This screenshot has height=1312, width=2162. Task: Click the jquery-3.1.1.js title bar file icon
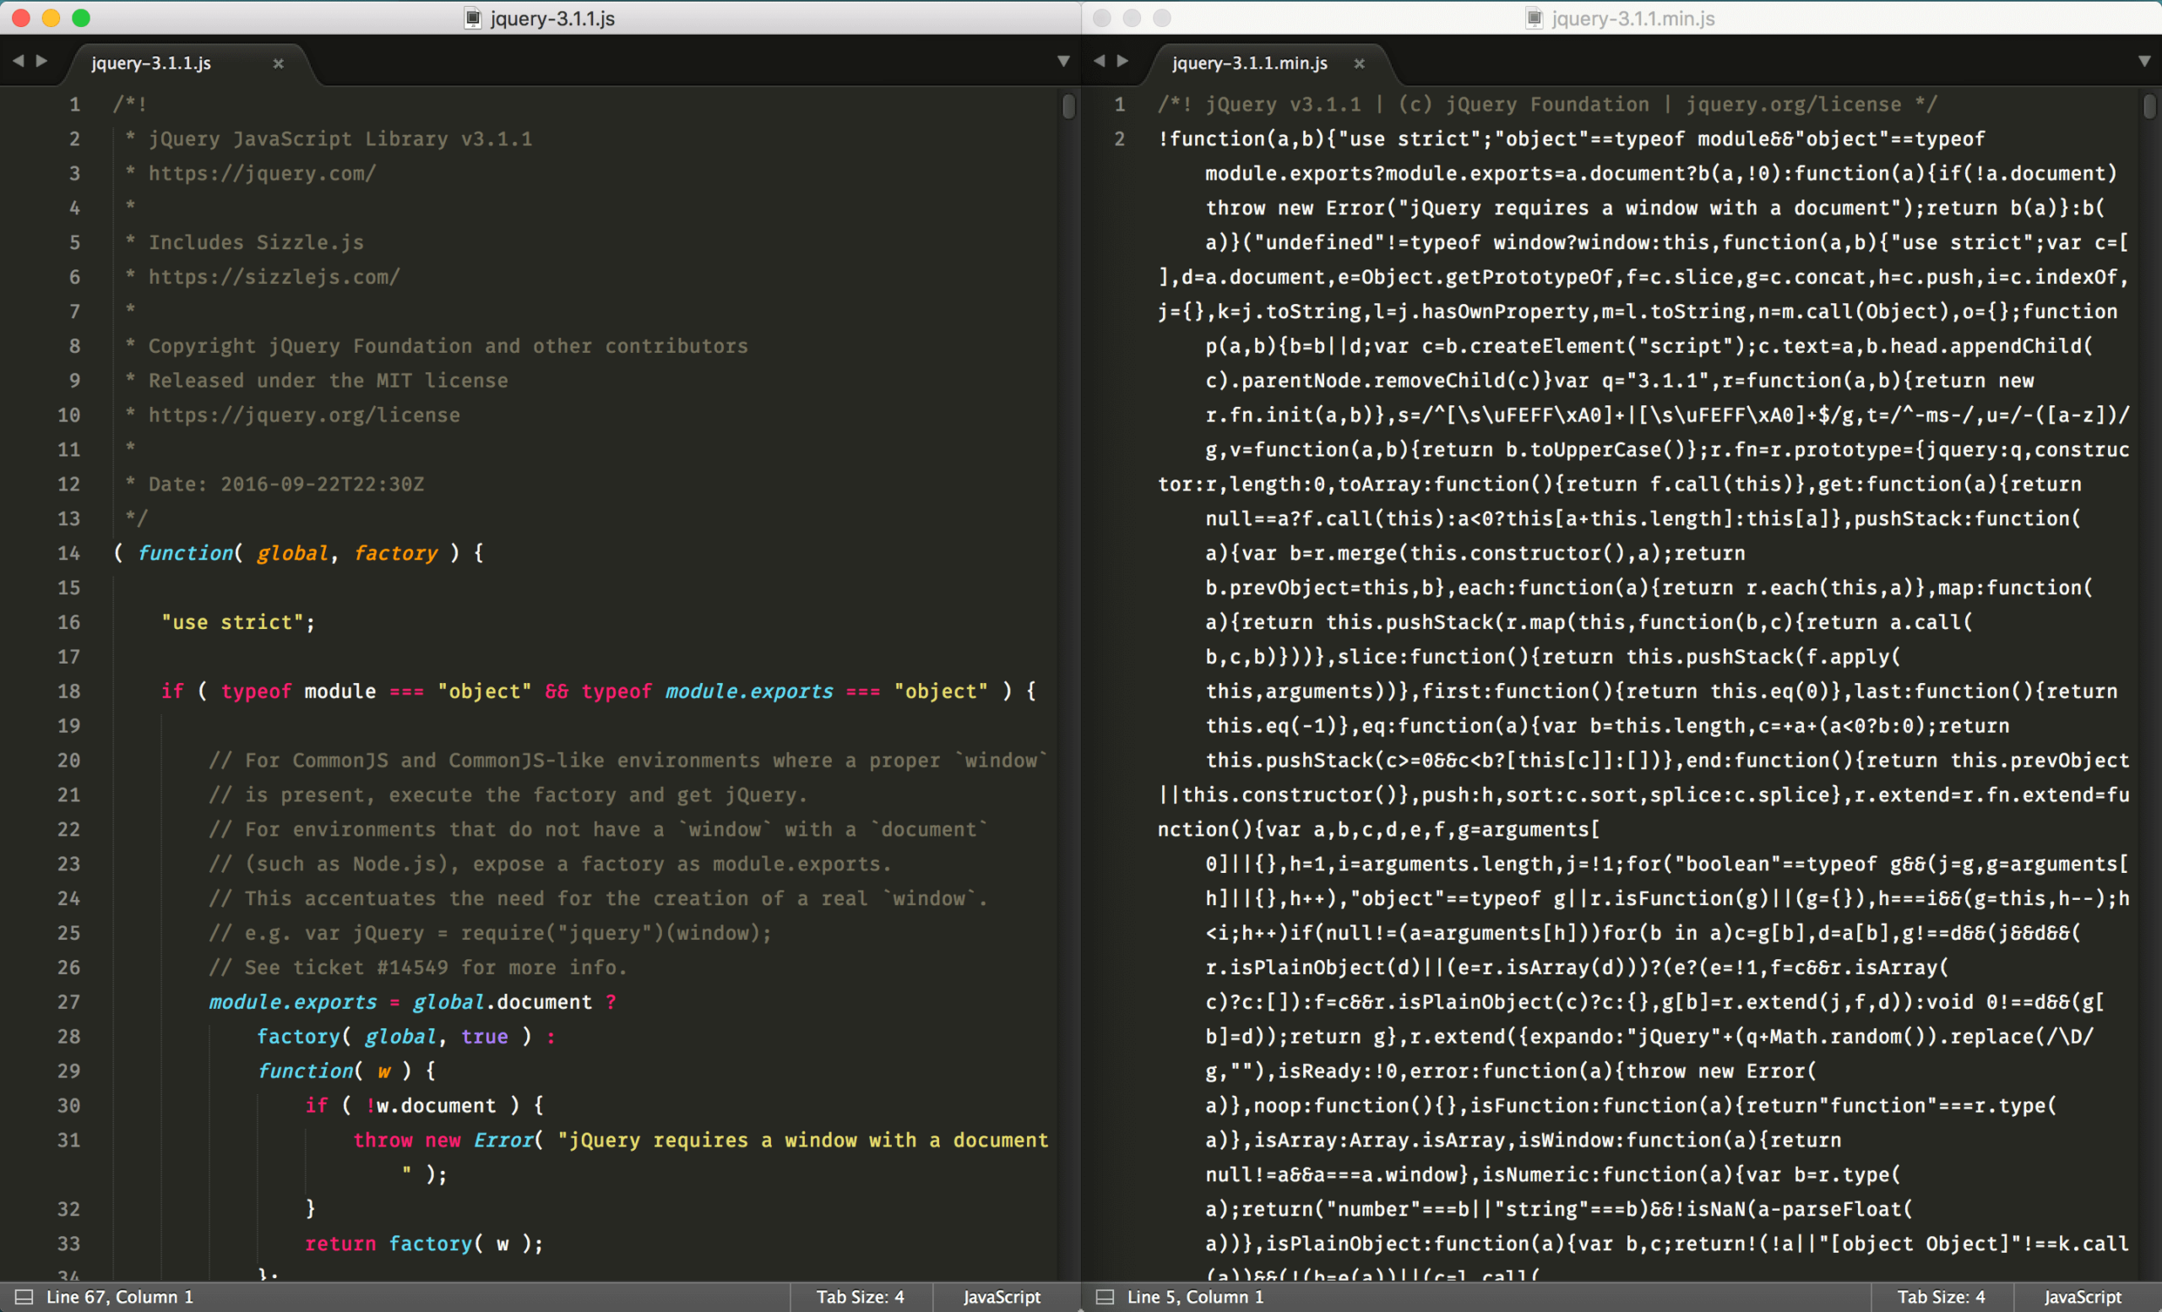click(x=473, y=18)
